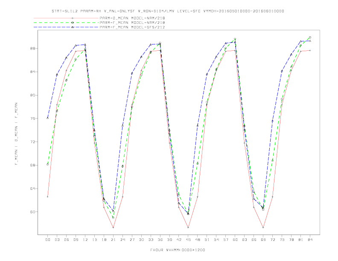
Task: Click x-axis tick label 54
Action: tap(216, 240)
